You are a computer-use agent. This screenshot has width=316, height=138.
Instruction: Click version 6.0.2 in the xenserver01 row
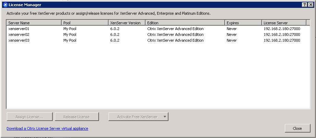point(115,29)
